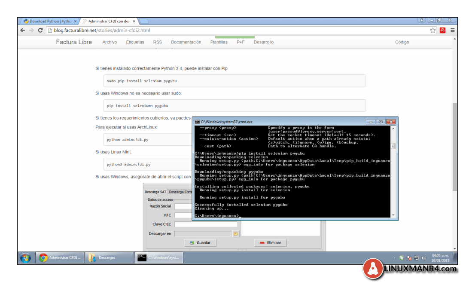The width and height of the screenshot is (475, 282).
Task: Open Chrome's hamburger menu
Action: click(452, 30)
